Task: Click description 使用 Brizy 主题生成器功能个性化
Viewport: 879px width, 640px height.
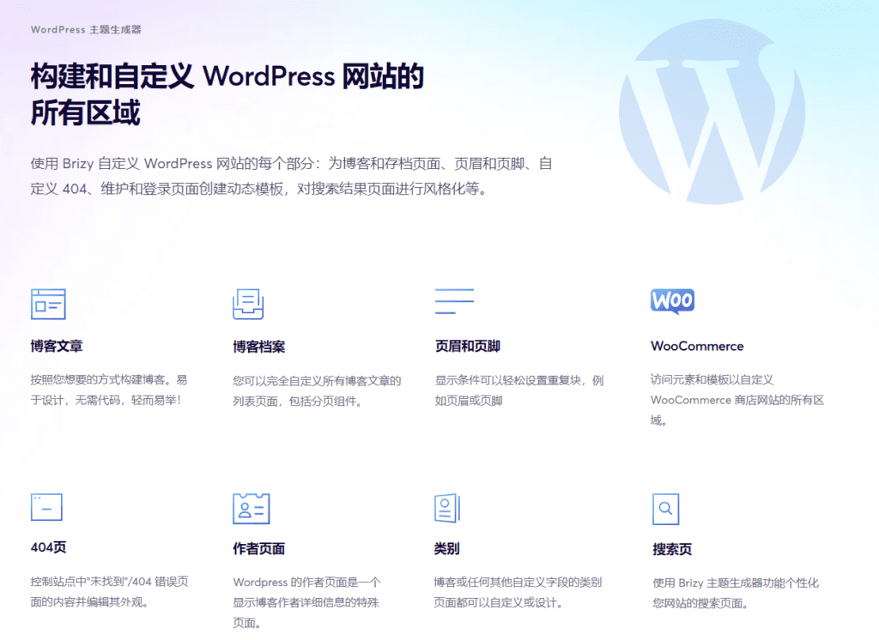Action: 736,593
